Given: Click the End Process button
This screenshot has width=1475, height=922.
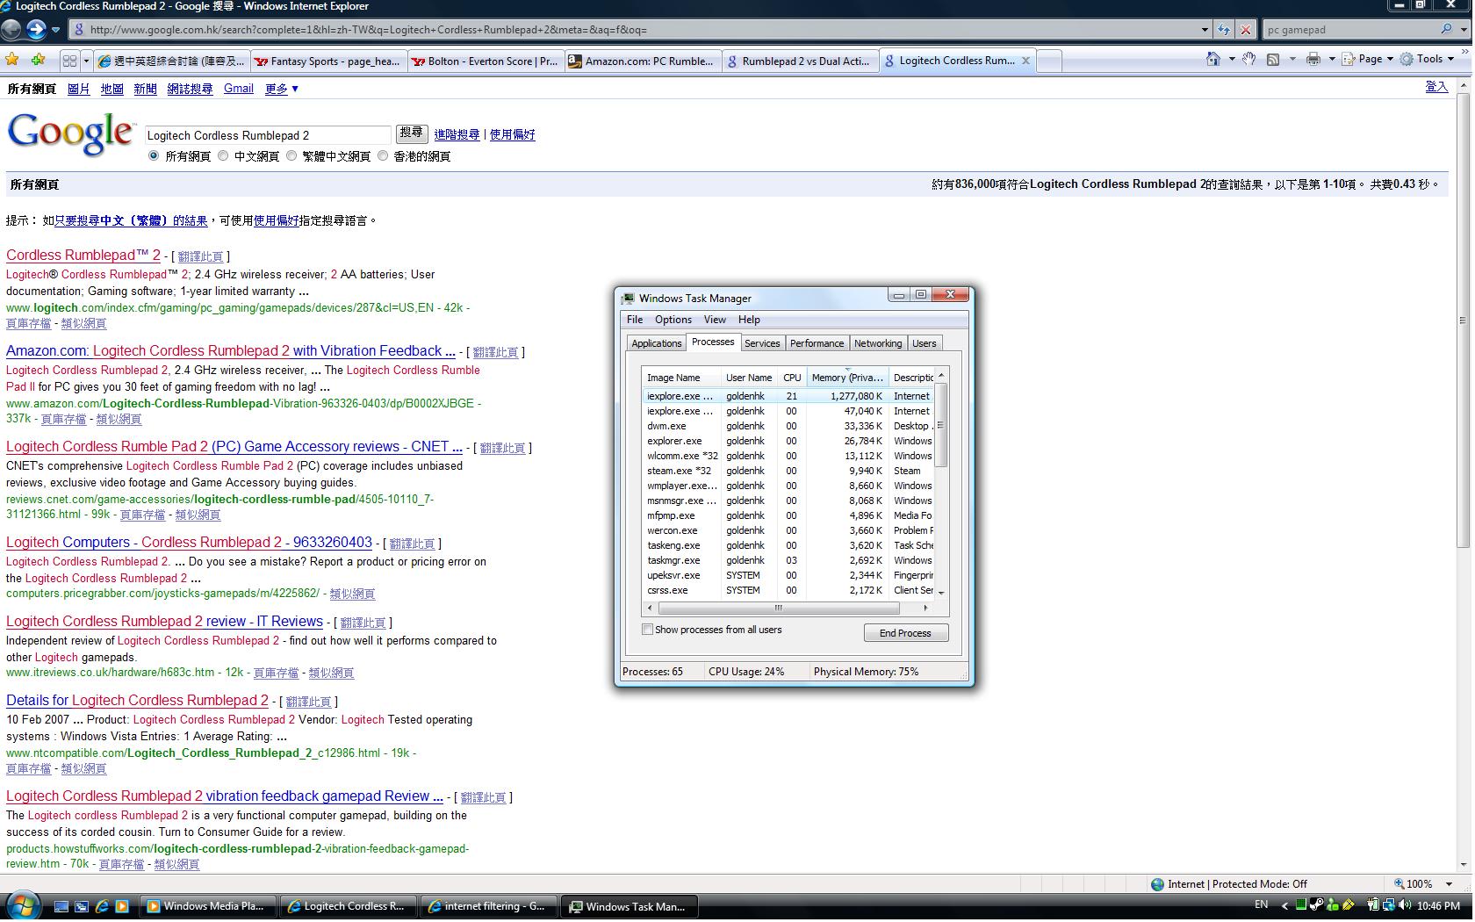Looking at the screenshot, I should coord(905,633).
